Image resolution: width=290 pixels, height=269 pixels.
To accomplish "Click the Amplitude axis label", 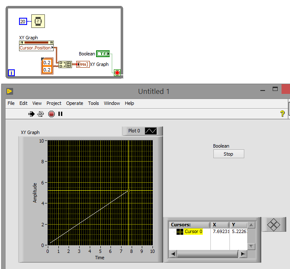I will pos(35,193).
